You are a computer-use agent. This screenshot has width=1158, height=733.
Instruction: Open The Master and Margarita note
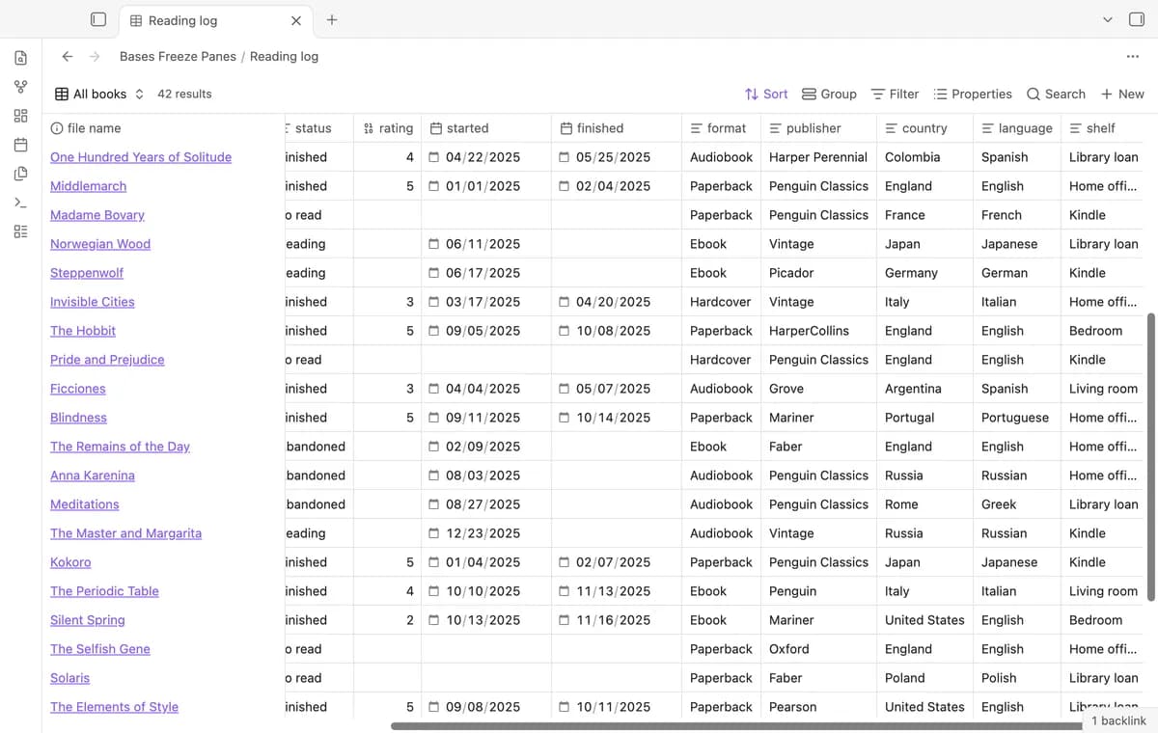point(125,533)
